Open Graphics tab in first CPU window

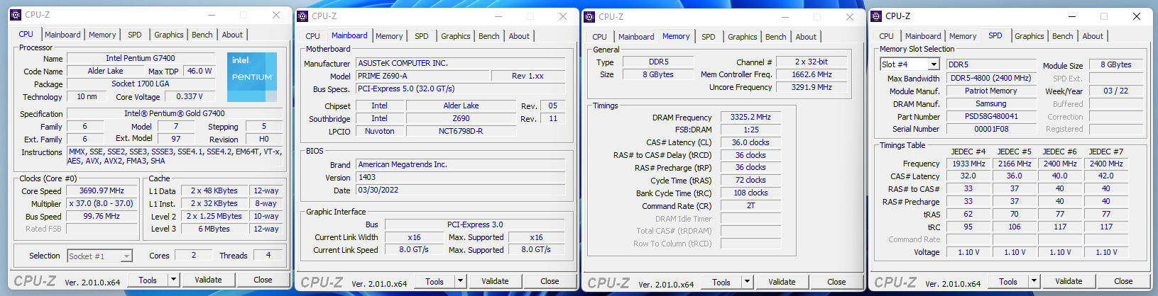pyautogui.click(x=169, y=35)
